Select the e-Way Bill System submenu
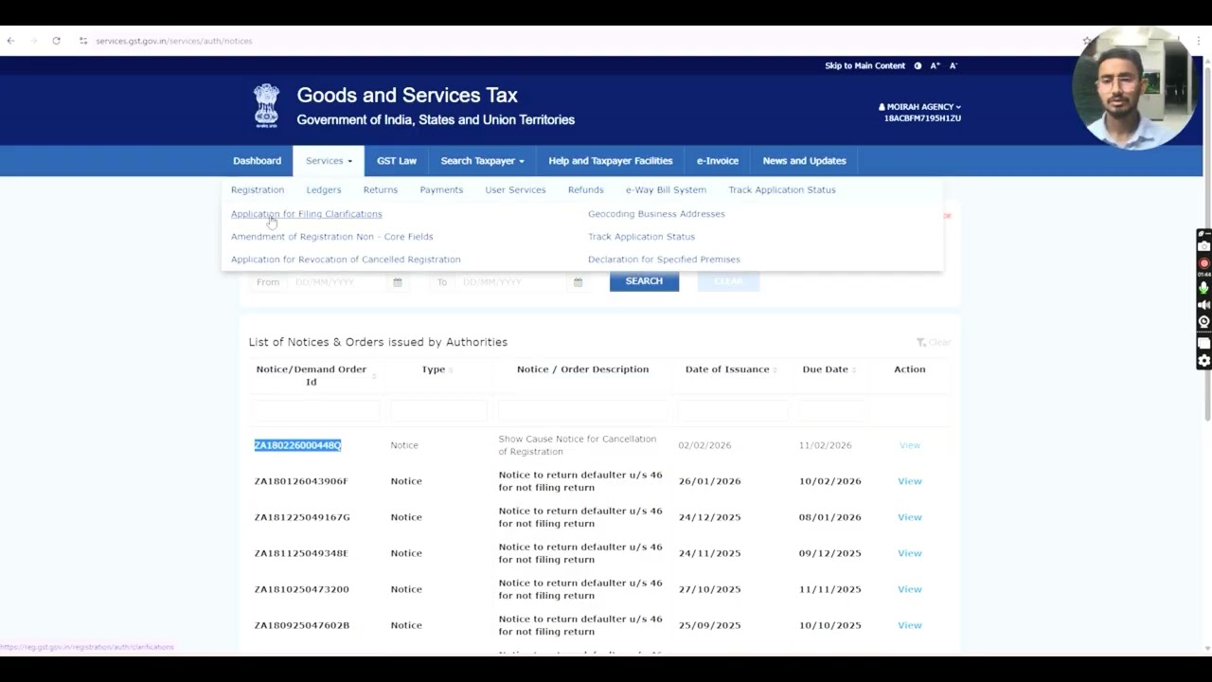Screen dimensions: 1212x682 (x=666, y=190)
